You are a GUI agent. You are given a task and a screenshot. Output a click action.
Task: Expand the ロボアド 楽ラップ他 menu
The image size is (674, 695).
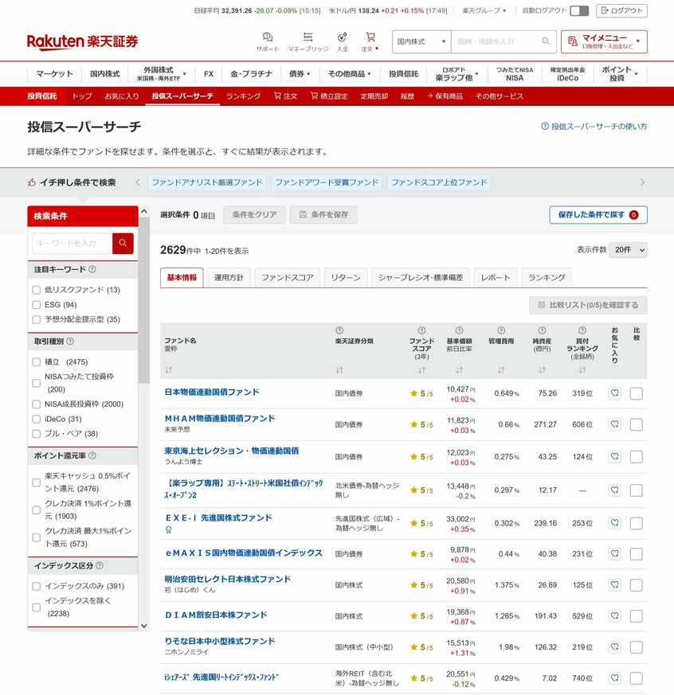(457, 74)
